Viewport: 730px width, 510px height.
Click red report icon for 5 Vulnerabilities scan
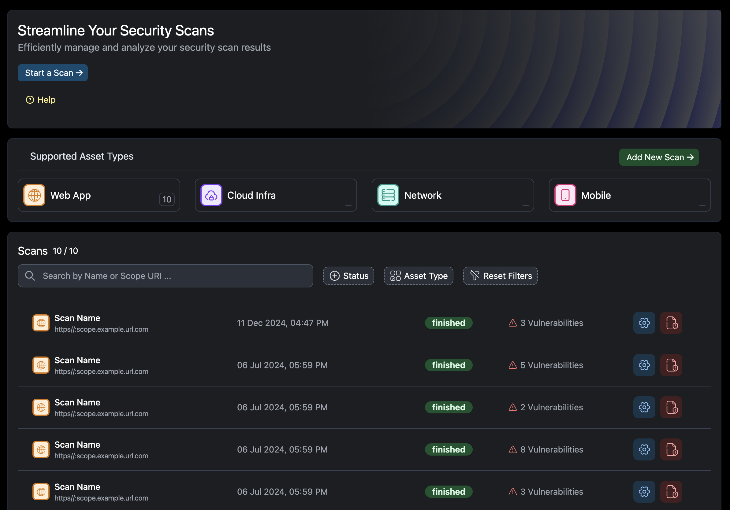coord(671,365)
